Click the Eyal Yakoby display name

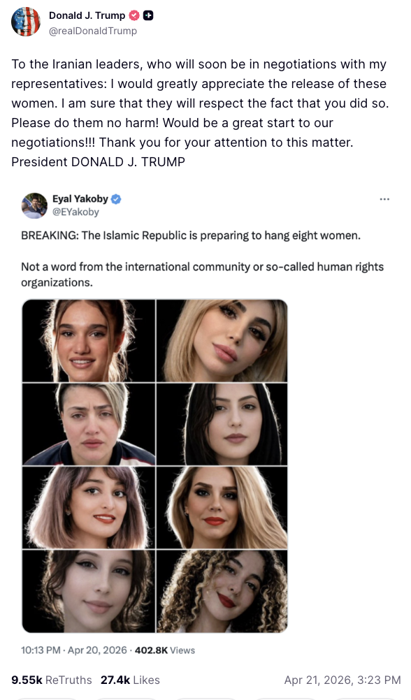point(80,198)
